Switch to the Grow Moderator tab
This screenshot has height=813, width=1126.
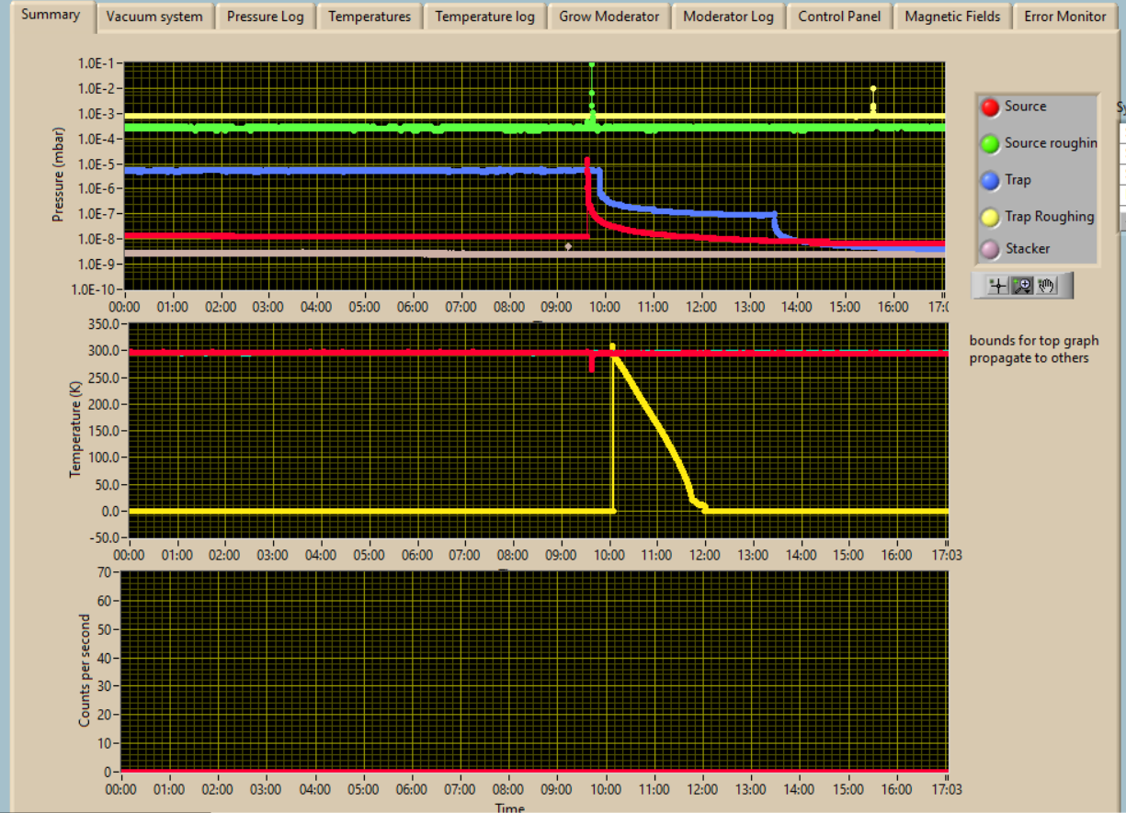click(x=609, y=17)
